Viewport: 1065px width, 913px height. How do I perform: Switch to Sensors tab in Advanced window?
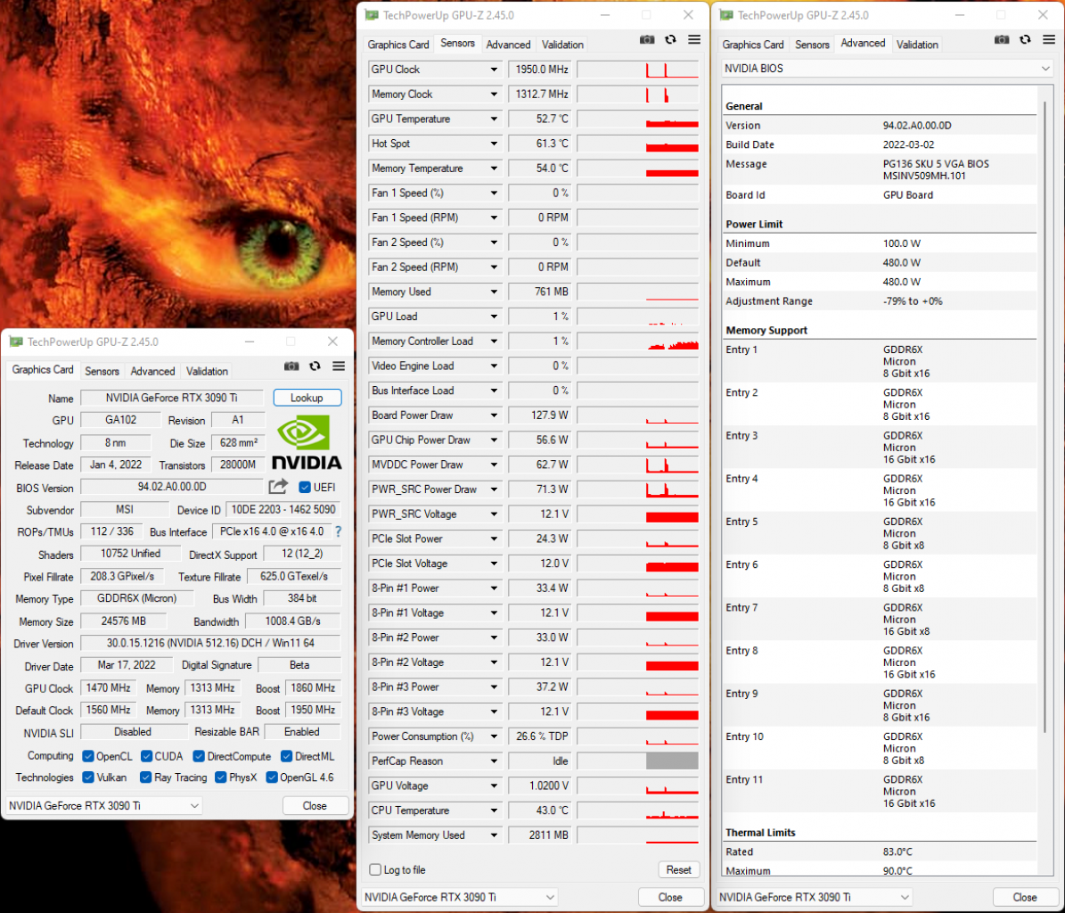point(812,45)
